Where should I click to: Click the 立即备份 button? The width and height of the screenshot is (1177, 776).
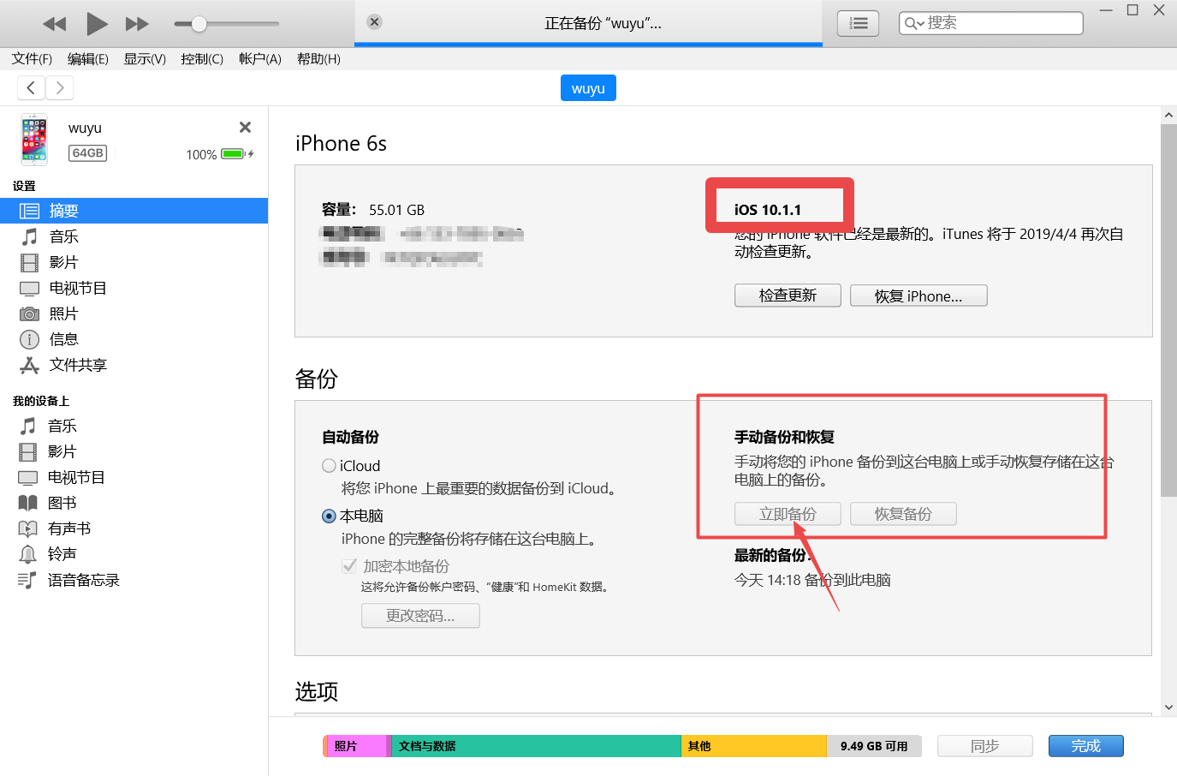[x=788, y=514]
